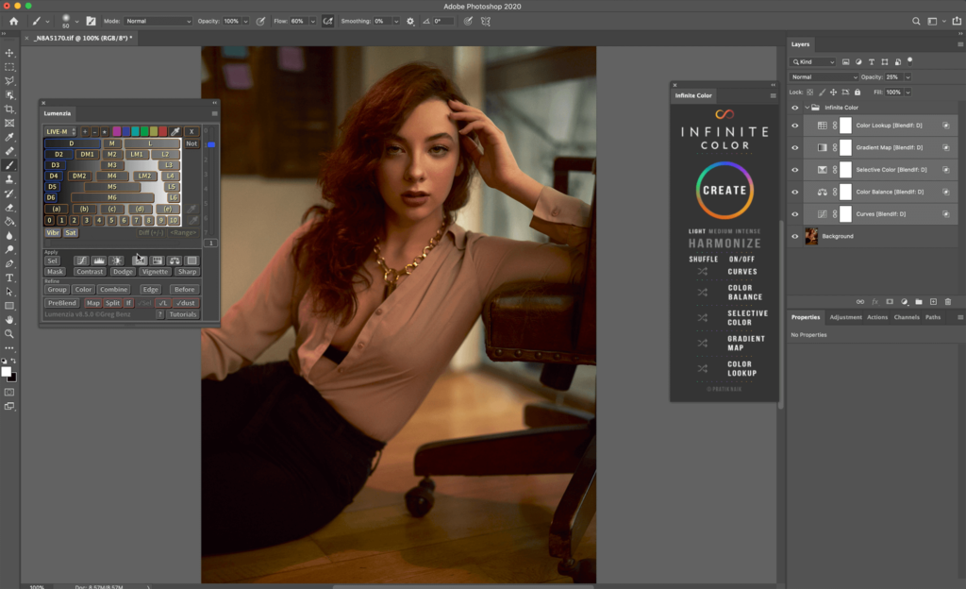
Task: Switch to the Channels tab
Action: point(906,317)
